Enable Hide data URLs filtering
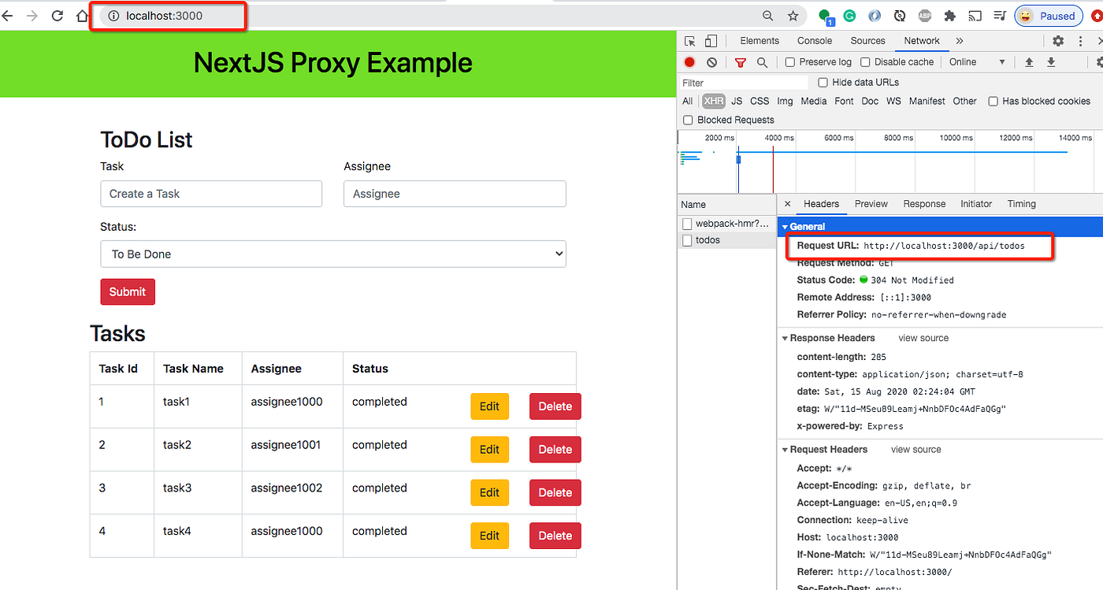 (823, 82)
